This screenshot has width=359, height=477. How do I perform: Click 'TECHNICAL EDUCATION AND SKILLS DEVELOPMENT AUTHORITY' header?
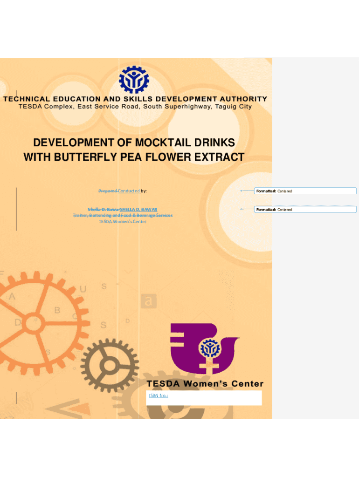click(x=135, y=99)
